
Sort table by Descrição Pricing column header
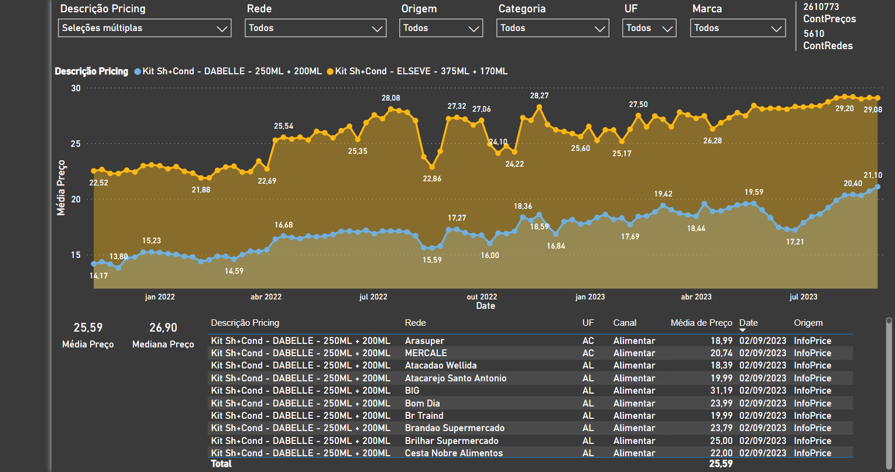tap(245, 323)
